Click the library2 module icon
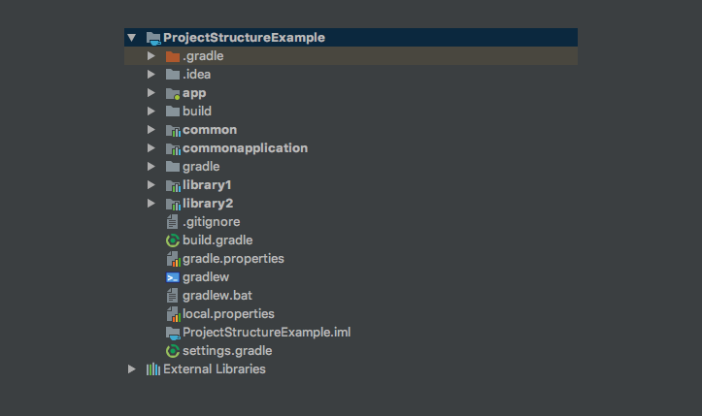 pos(173,204)
